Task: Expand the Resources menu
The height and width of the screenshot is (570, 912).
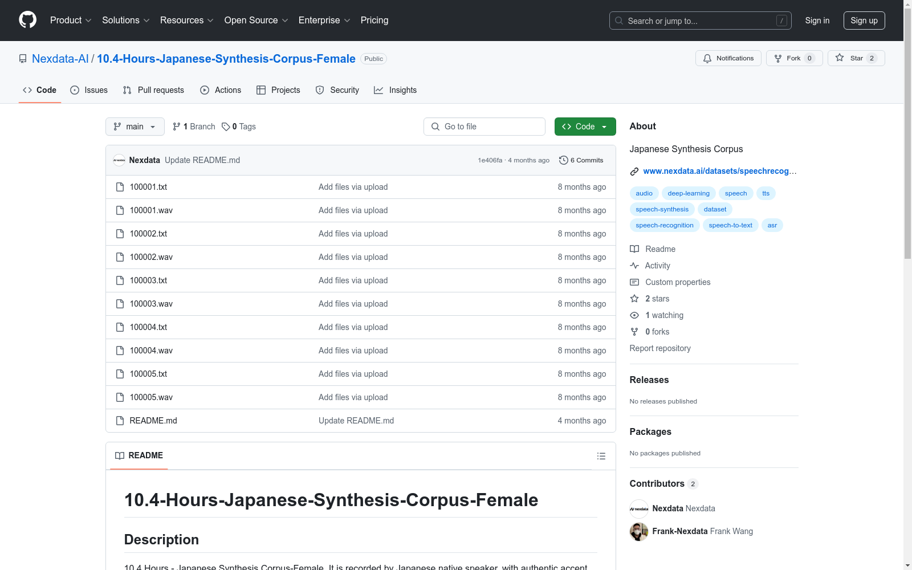Action: click(187, 20)
